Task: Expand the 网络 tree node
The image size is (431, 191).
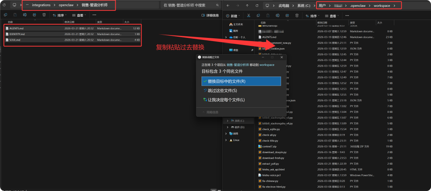Action: click(226, 134)
